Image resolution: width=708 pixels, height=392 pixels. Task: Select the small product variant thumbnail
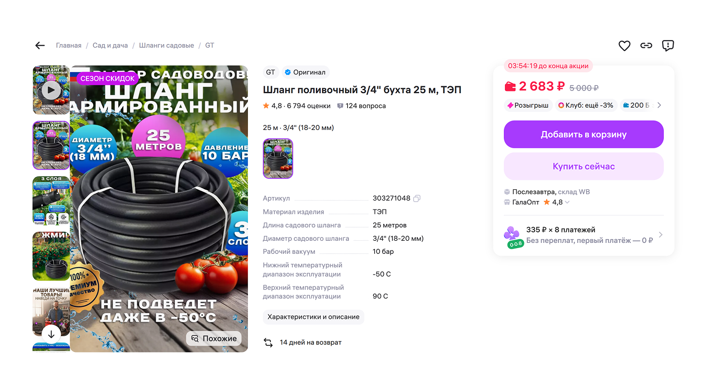click(277, 158)
